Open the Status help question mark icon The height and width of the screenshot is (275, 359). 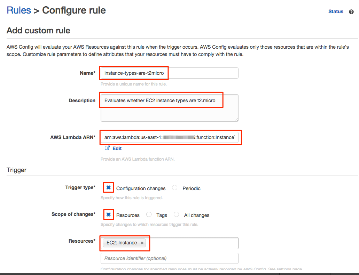(x=352, y=11)
